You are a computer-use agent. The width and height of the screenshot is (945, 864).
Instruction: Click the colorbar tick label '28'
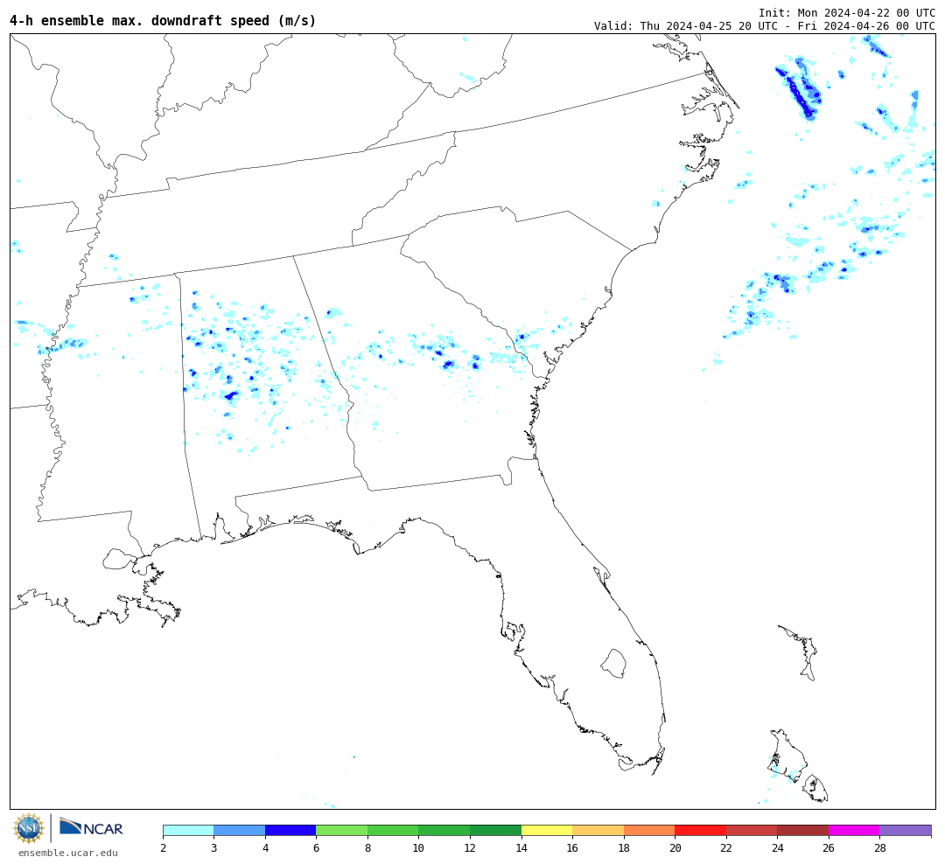(880, 848)
